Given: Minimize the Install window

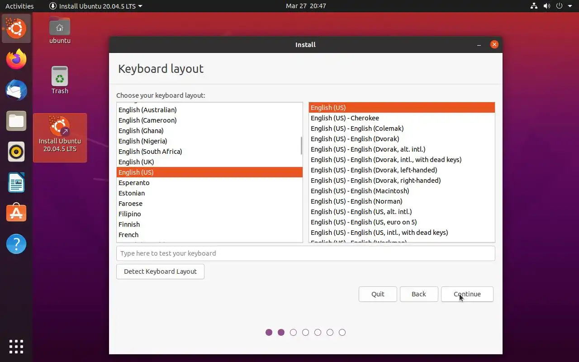Looking at the screenshot, I should tap(479, 44).
